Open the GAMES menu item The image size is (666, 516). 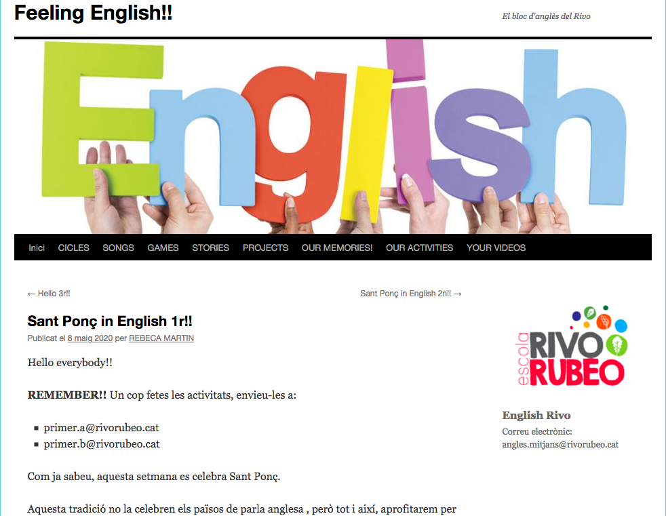(x=163, y=247)
